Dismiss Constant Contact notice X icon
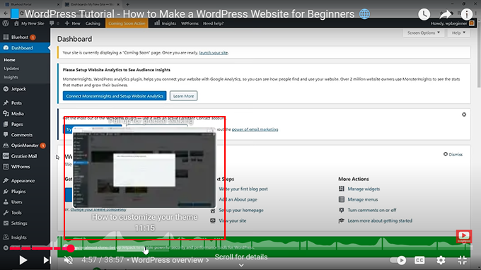Screen dimensions: 481x270 464,115
